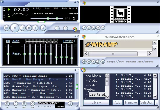This screenshot has height=110, width=160.
Task: Stop playback with the round Stop button
Action: click(29, 28)
